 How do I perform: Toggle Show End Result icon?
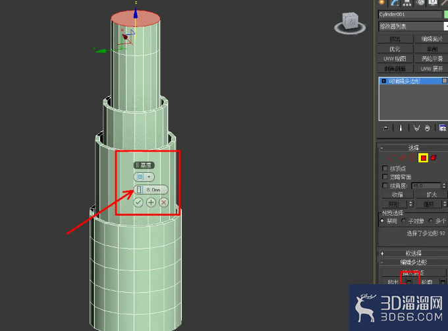(401, 128)
